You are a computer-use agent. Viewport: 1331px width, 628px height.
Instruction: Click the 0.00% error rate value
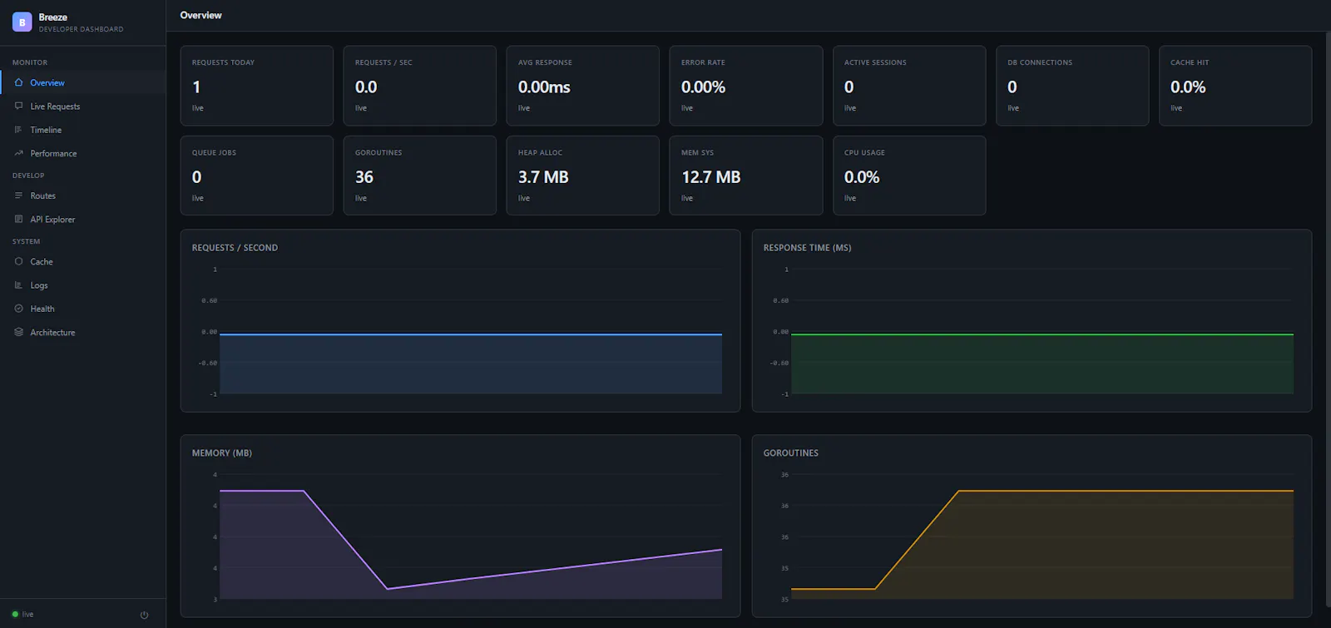pos(703,87)
